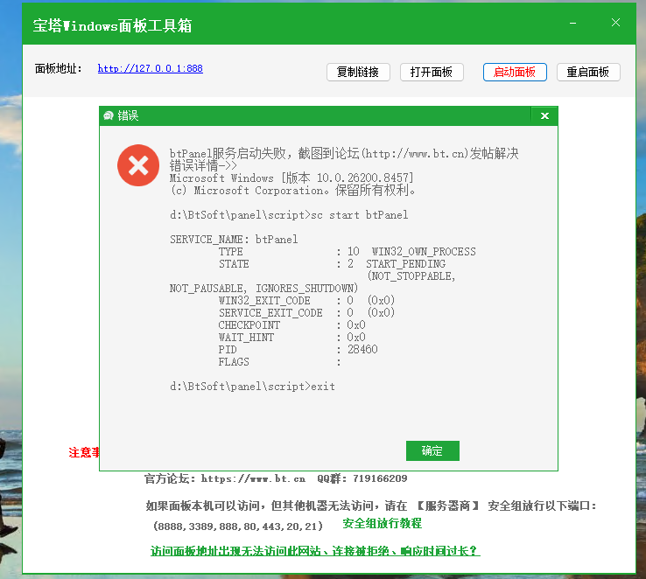Open the 安全组放行教程 link
The image size is (646, 579).
(x=382, y=523)
